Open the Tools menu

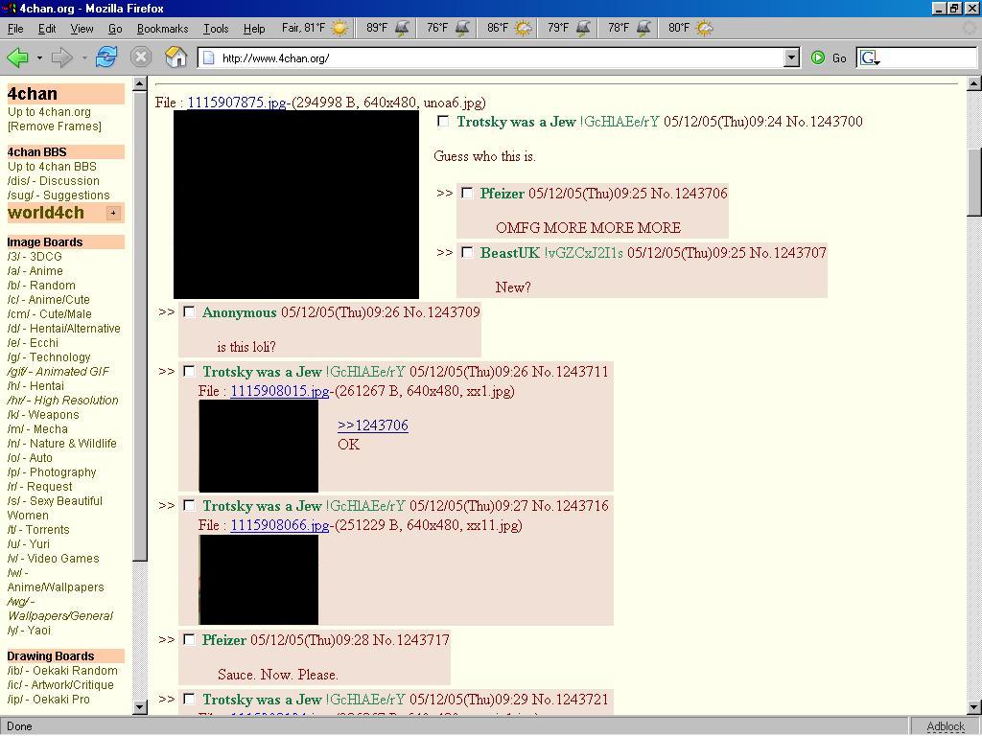point(216,29)
